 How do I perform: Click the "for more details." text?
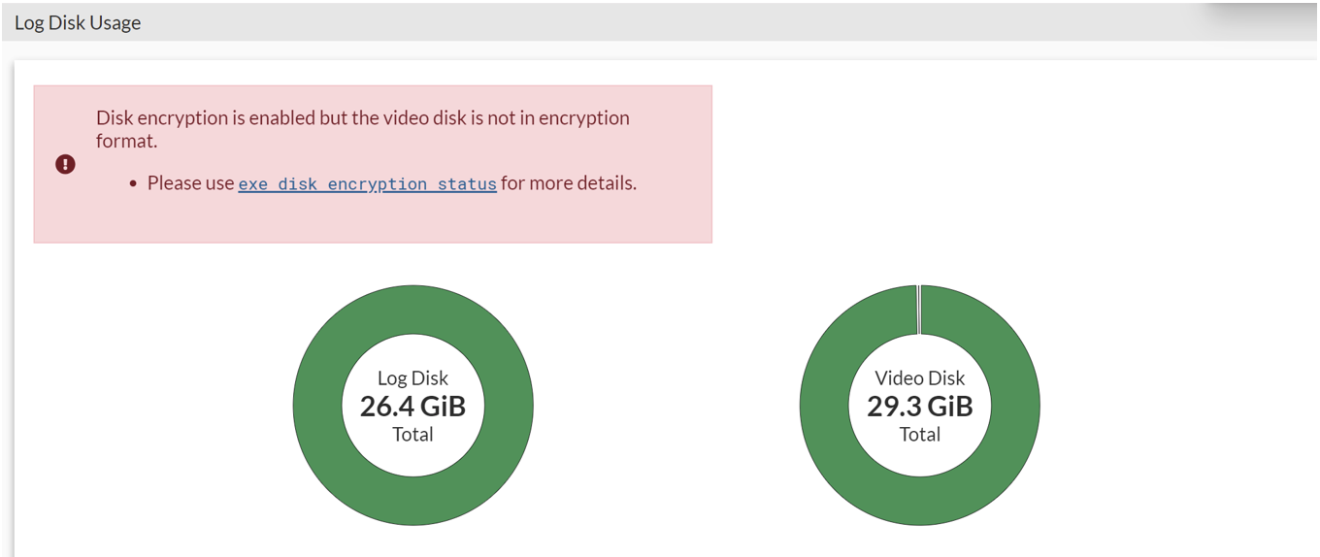click(569, 182)
